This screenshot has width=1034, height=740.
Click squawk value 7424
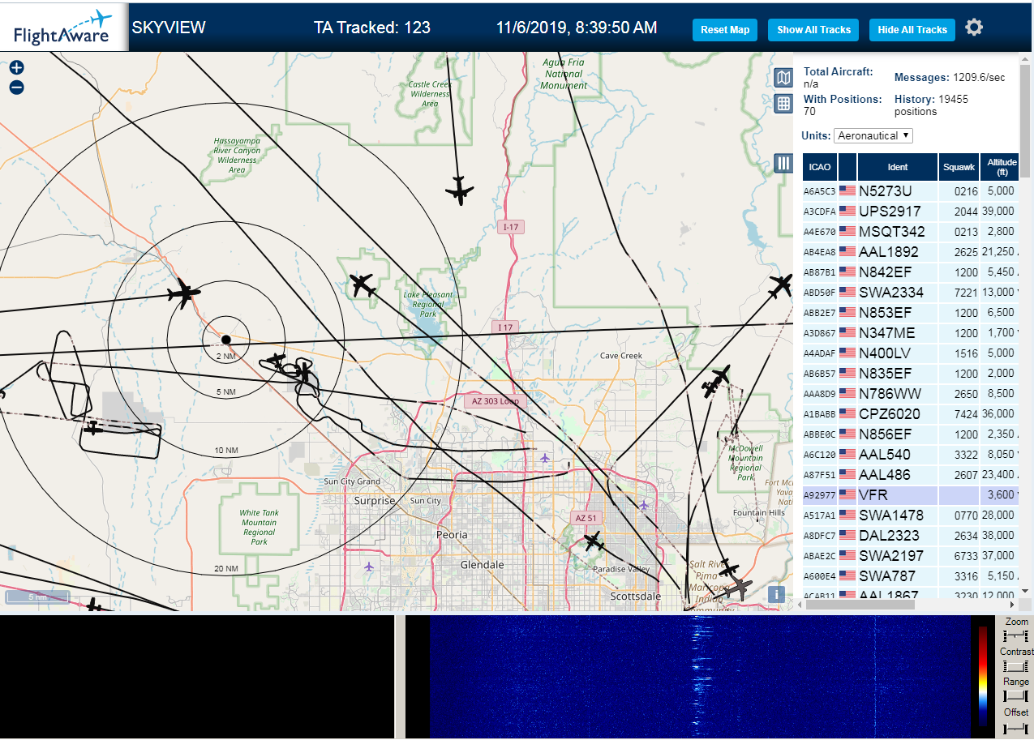966,414
